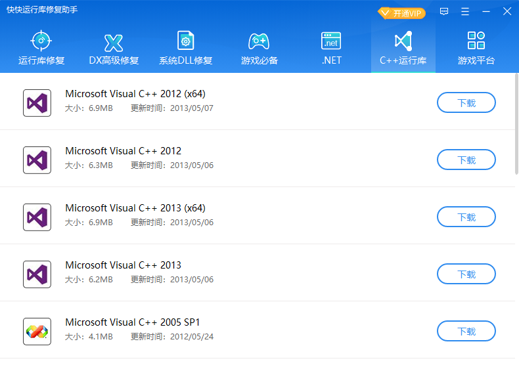
Task: Click the window title 快快运行库修复助手
Action: tap(42, 10)
